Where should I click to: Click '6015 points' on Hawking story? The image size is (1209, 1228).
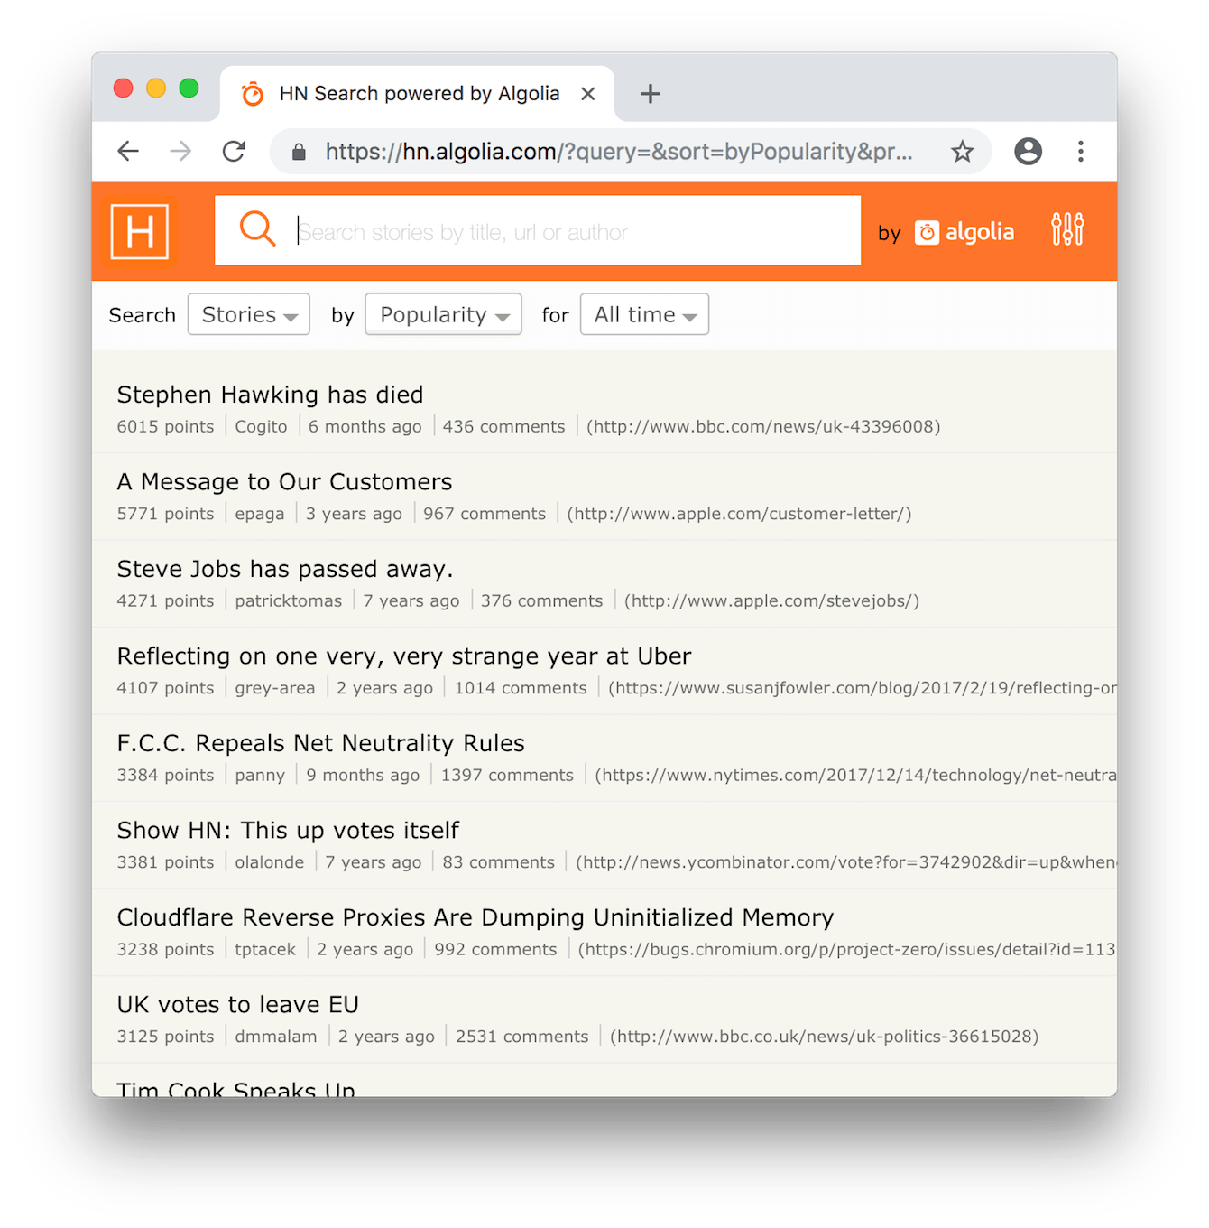(x=165, y=426)
